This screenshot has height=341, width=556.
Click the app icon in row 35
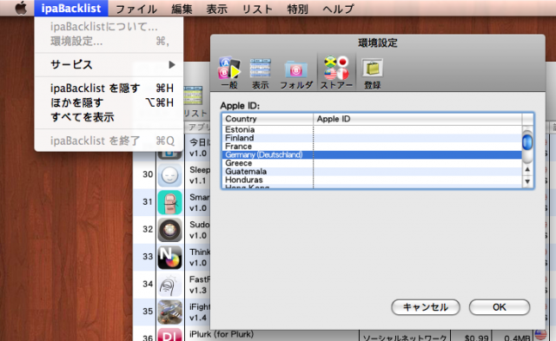click(x=170, y=312)
